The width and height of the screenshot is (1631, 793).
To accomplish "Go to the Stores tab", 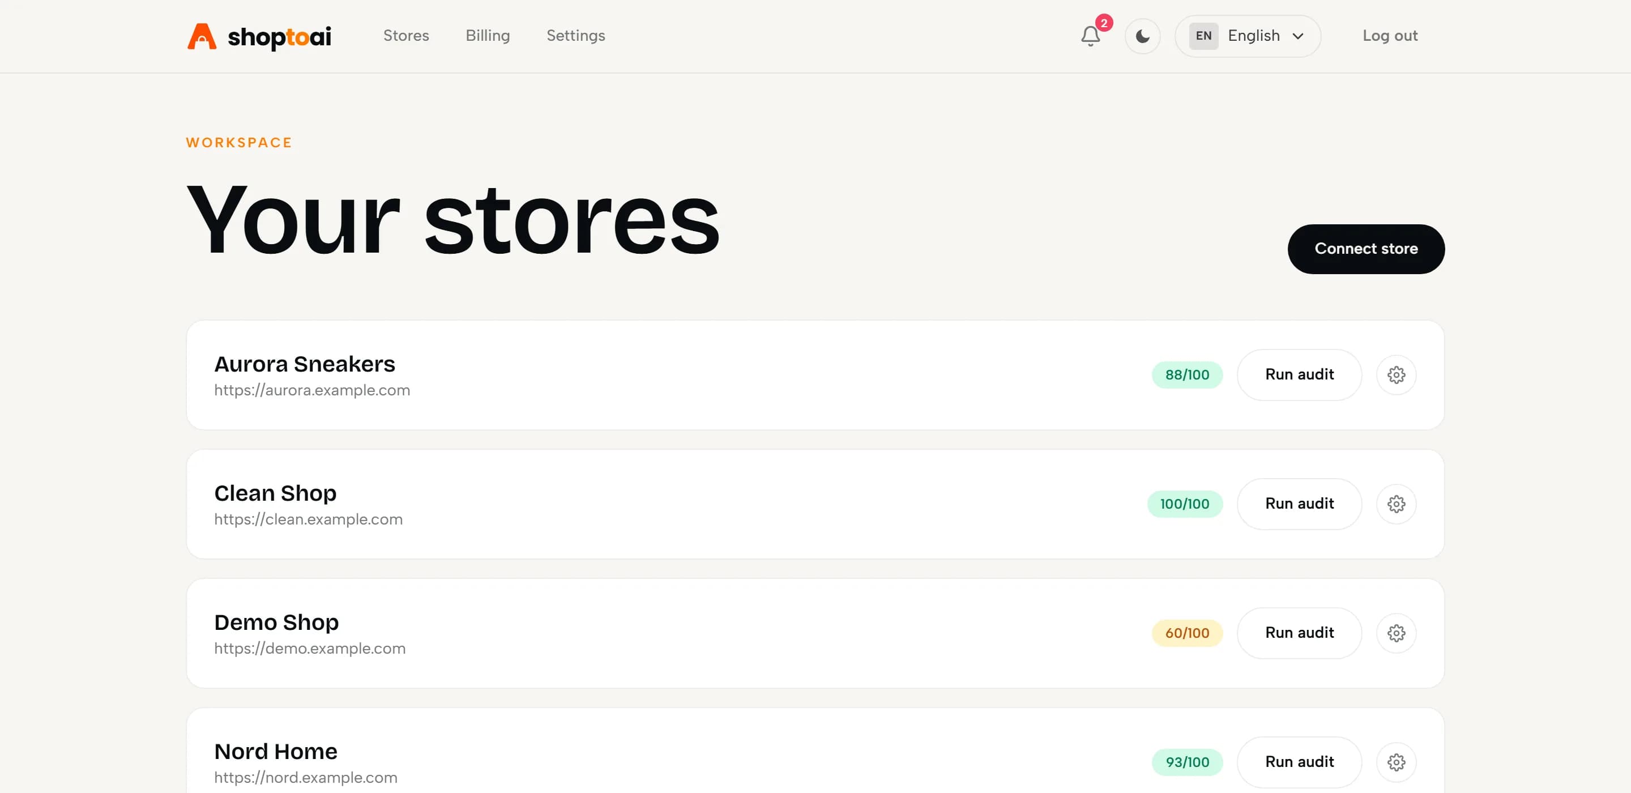I will (406, 36).
